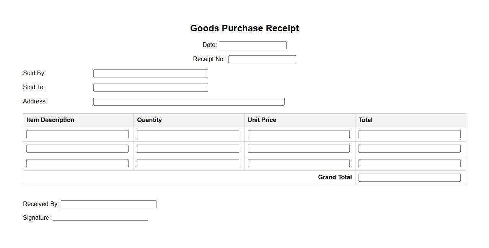The width and height of the screenshot is (489, 248).
Task: Focus second row Total input
Action: click(x=409, y=149)
